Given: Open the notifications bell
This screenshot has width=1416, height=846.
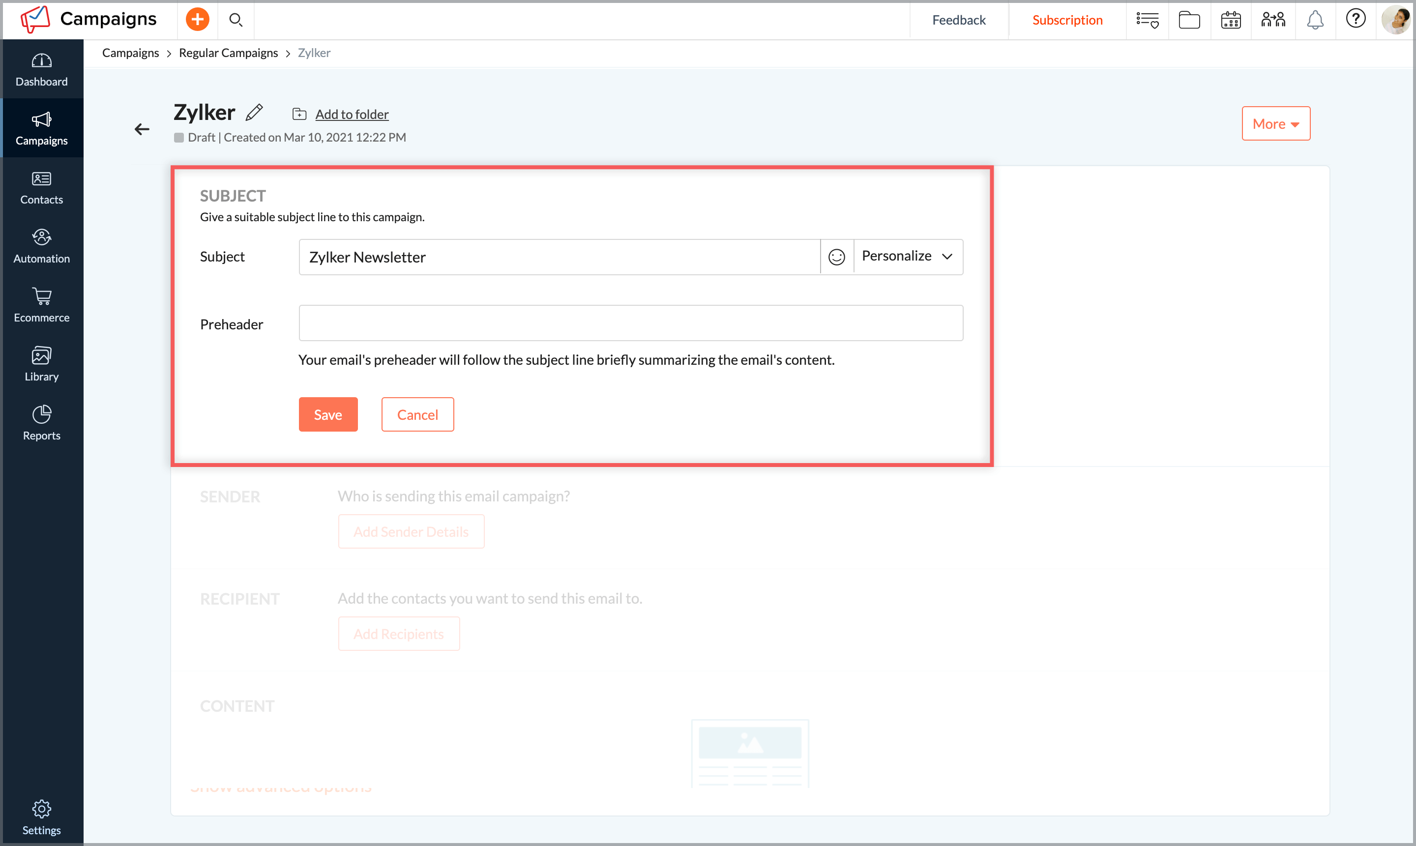Looking at the screenshot, I should pos(1315,19).
